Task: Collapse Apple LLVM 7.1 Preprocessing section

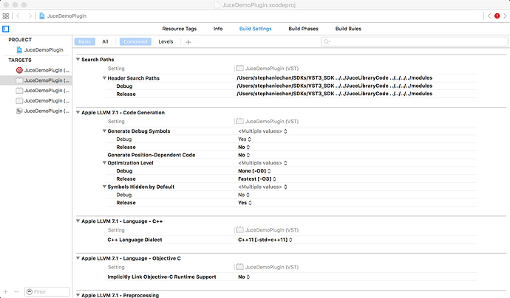Action: point(78,295)
